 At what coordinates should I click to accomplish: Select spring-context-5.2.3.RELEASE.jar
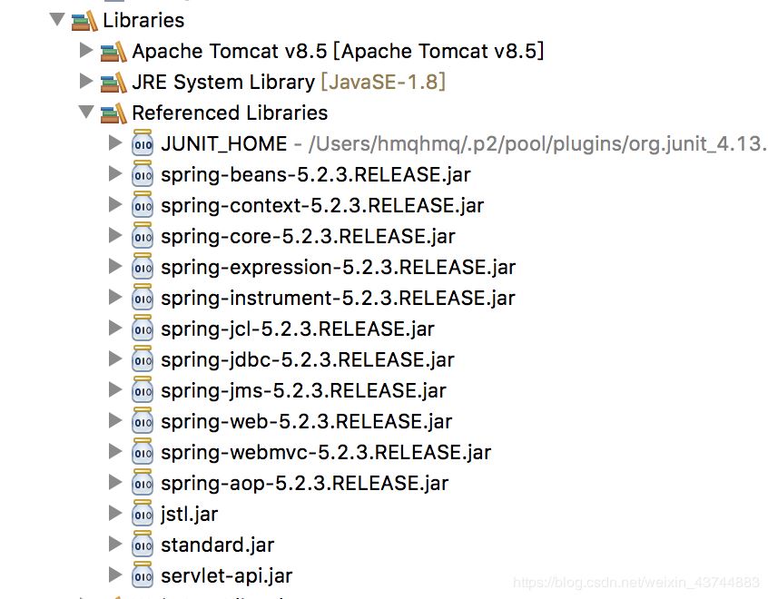322,205
